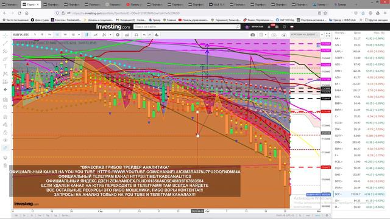390x219 pixels.
Task: Expand the indicators dropdown arrow
Action: point(110,35)
